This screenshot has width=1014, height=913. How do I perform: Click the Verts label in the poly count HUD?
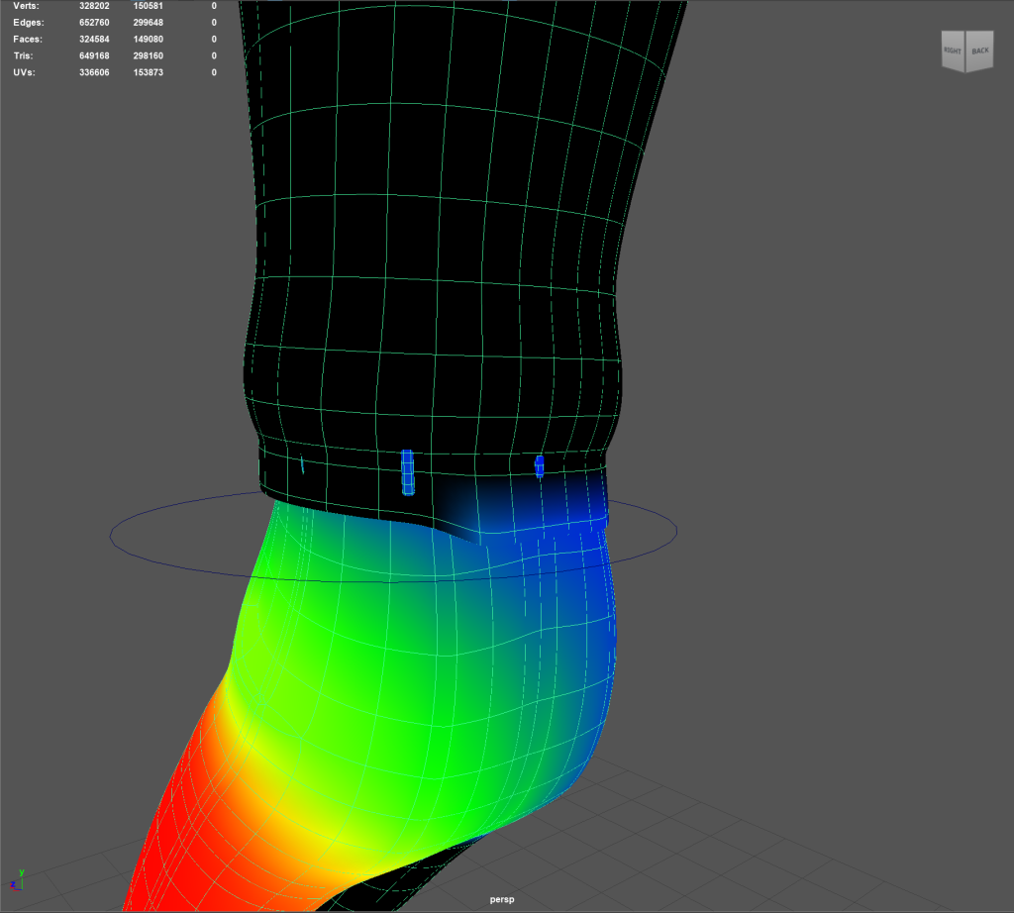pos(26,6)
